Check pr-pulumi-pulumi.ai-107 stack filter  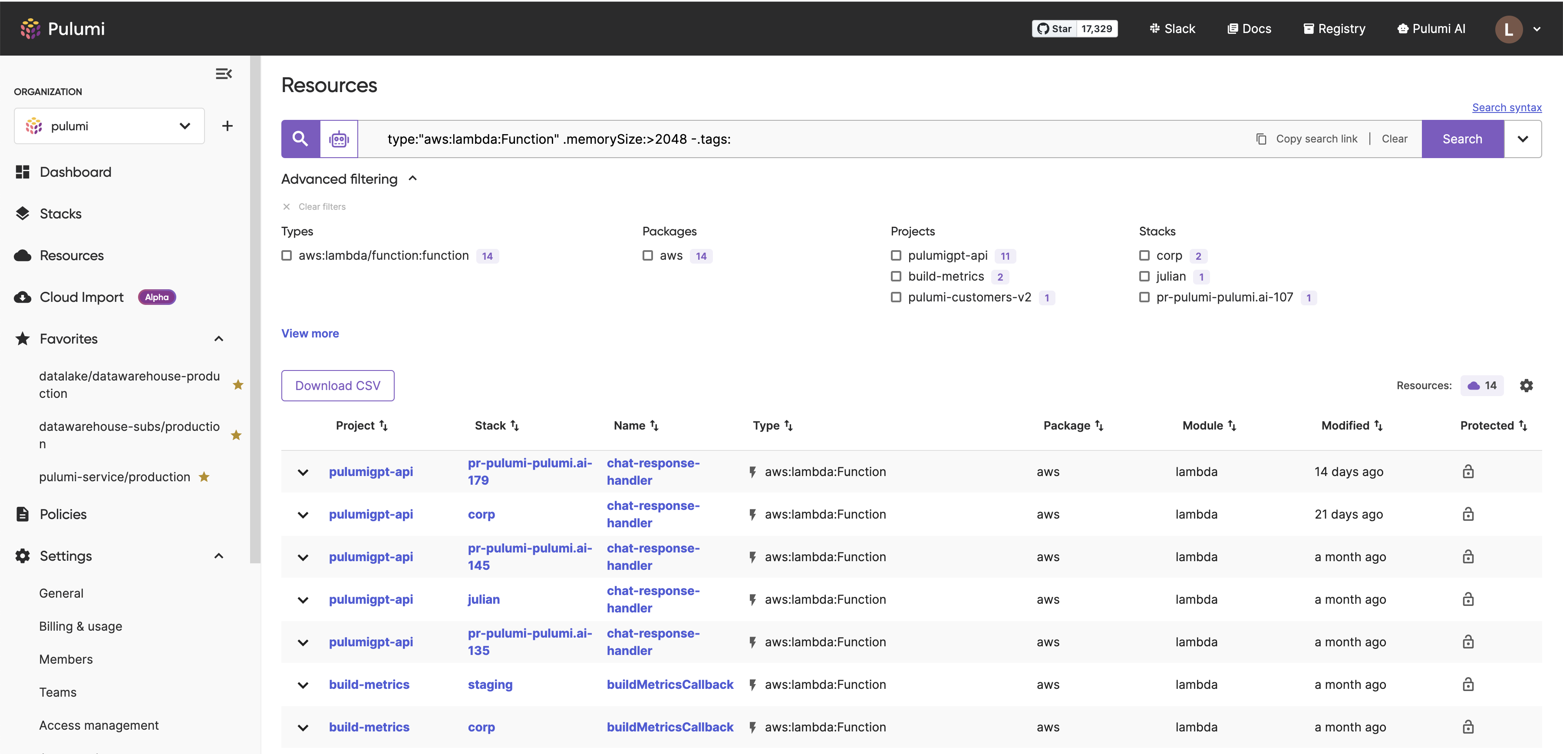point(1144,297)
